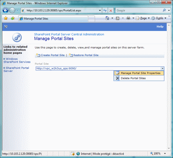The image size is (173, 158).
Task: Click the Google search box
Action: 139,10
